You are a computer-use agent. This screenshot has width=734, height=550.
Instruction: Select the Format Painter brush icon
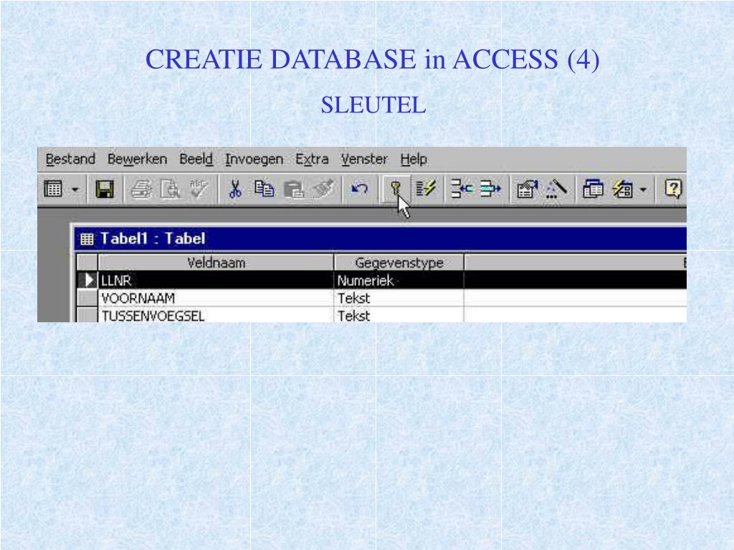pos(323,189)
